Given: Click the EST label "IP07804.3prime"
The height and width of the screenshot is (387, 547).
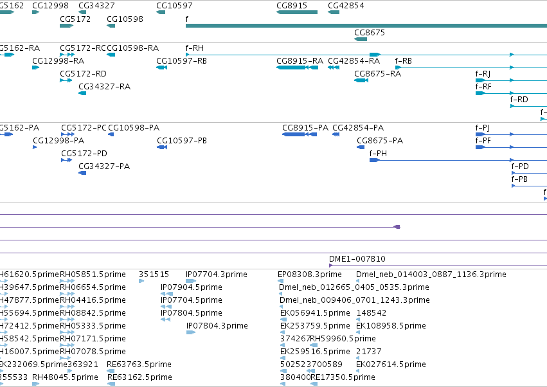Looking at the screenshot, I should (217, 326).
